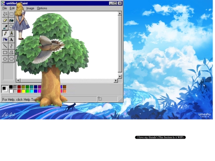Viewport: 215px width, 161px height.
Task: Pick the black color swatch
Action: click(11, 87)
